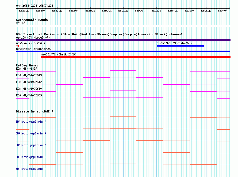Click the 68890k ruler tick label
The width and height of the screenshot is (238, 177).
(x=90, y=11)
